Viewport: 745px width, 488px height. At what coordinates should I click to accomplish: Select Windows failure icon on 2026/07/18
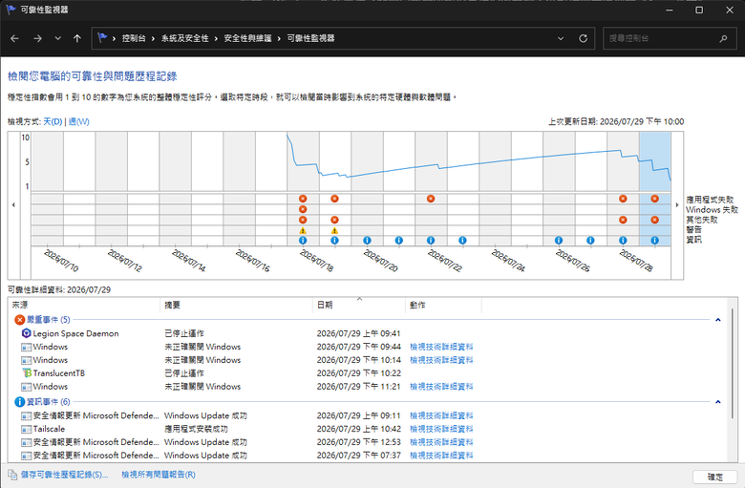click(x=303, y=209)
